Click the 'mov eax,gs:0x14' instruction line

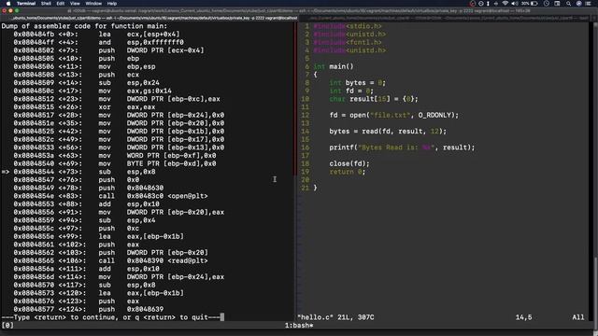pyautogui.click(x=93, y=91)
